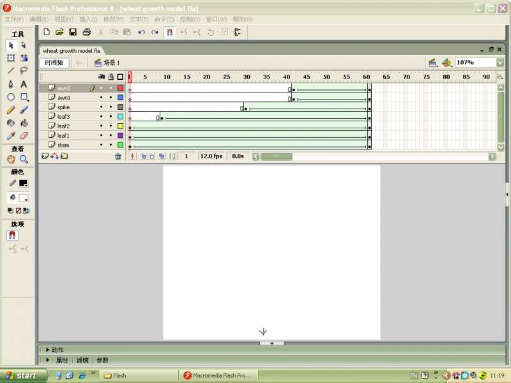Select the Oval tool
511x383 pixels.
[x=11, y=97]
